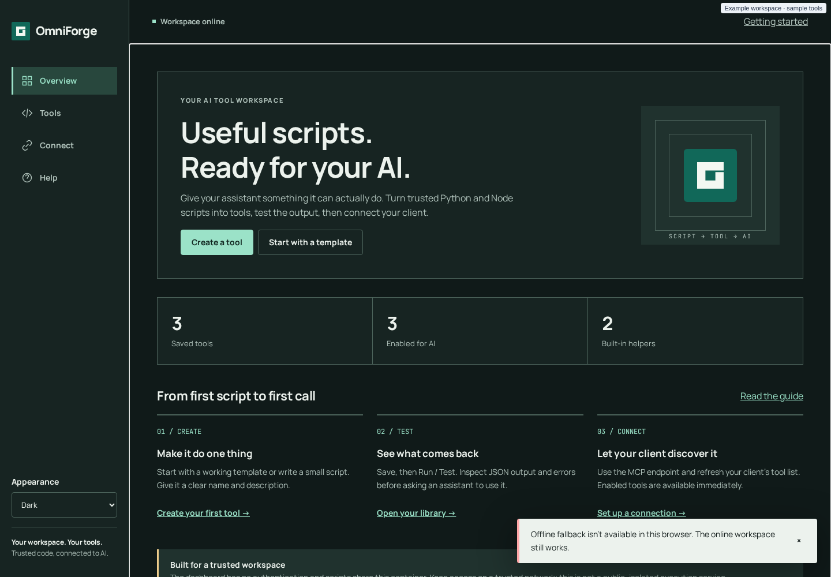Click the '01 / CREATE' step label

(179, 432)
